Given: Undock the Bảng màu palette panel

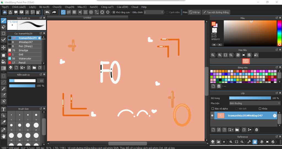Looking at the screenshot, I should point(276,67).
